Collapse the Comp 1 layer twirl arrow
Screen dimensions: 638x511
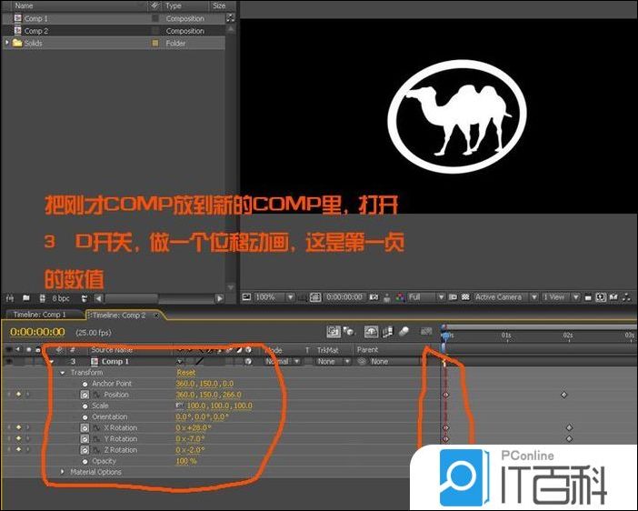pos(52,361)
